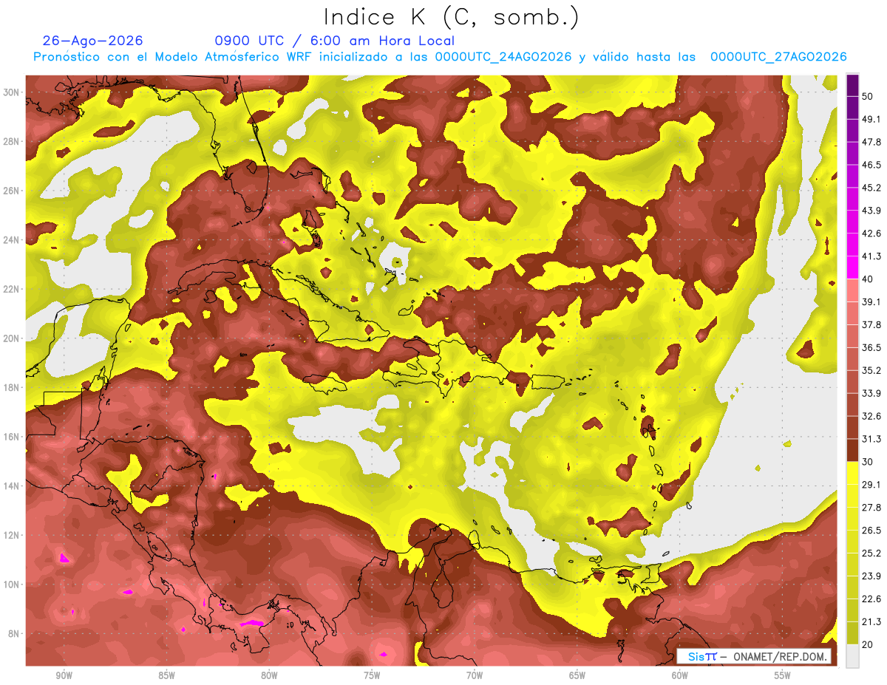The width and height of the screenshot is (887, 685).
Task: Click the colorbar value label '26.5'
Action: coord(871,531)
